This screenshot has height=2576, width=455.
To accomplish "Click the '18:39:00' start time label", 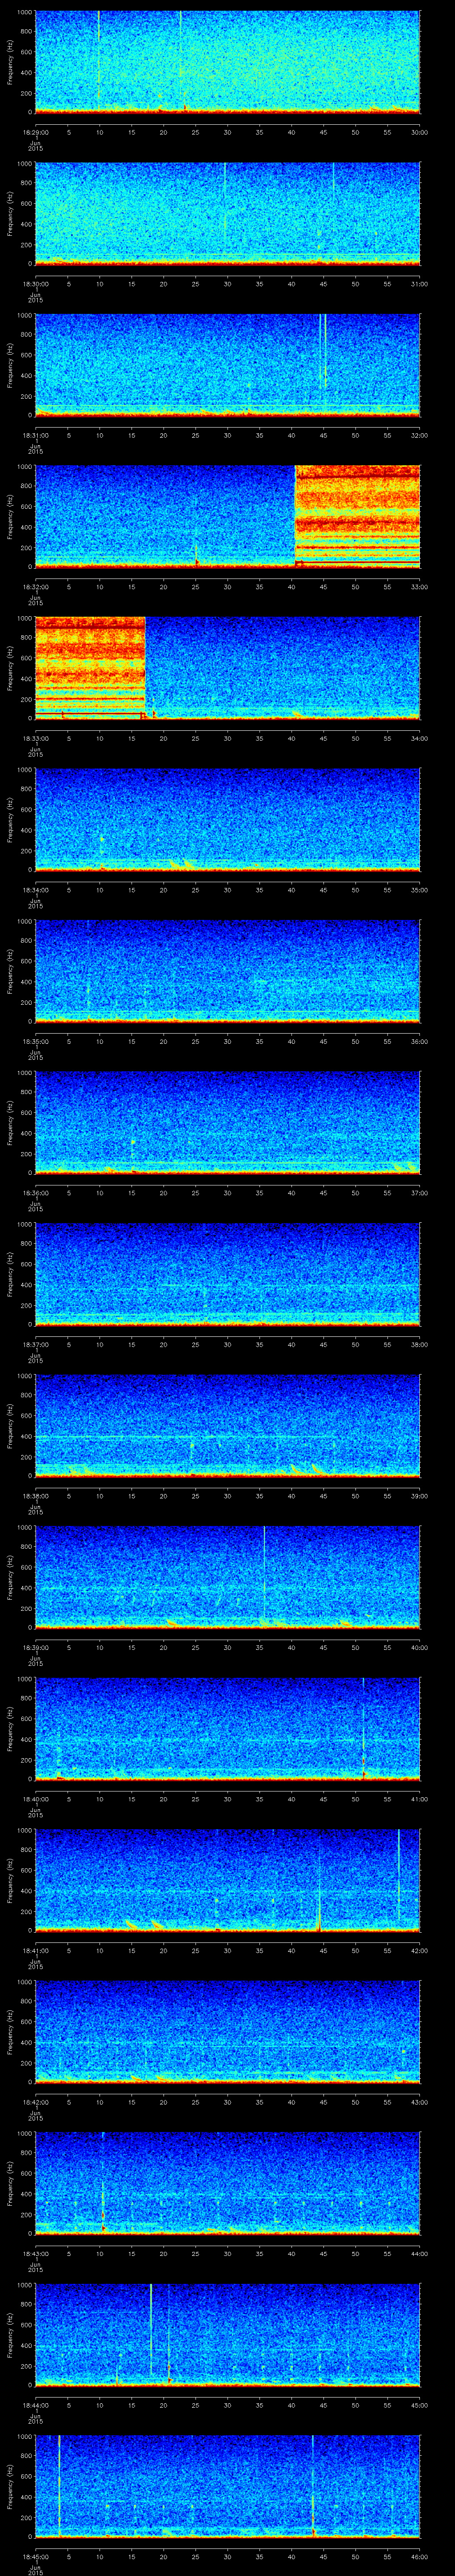I will (x=35, y=1647).
